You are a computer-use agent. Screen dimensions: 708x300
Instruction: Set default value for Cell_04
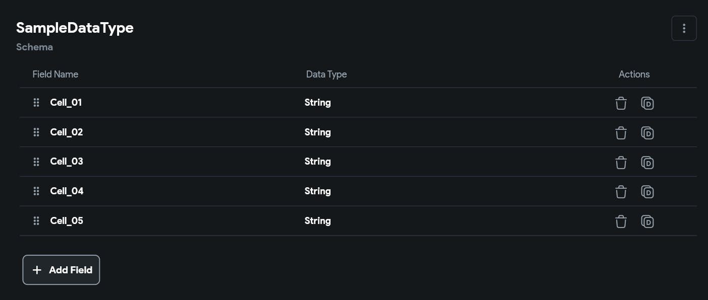pyautogui.click(x=647, y=192)
